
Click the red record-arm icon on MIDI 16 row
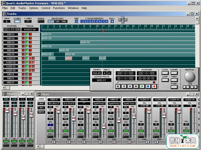coord(30,74)
